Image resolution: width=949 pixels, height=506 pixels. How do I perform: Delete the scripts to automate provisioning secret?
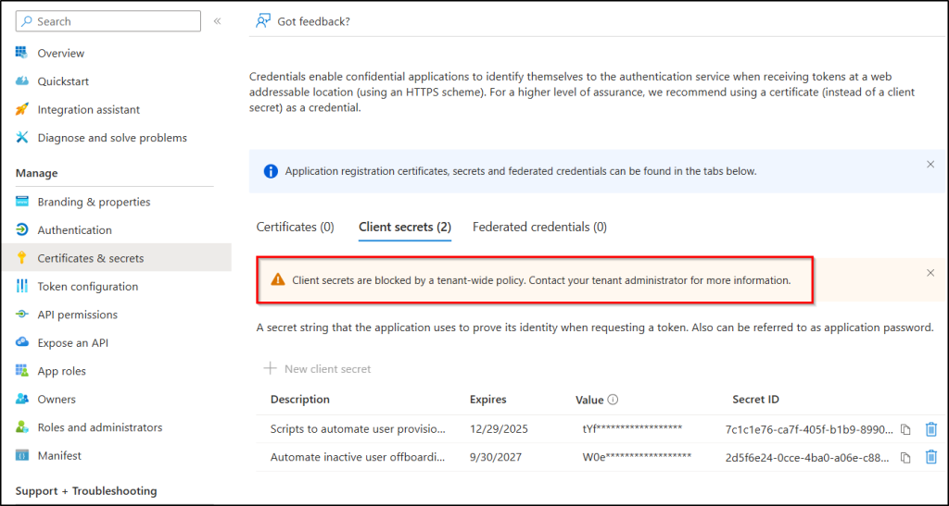point(930,429)
